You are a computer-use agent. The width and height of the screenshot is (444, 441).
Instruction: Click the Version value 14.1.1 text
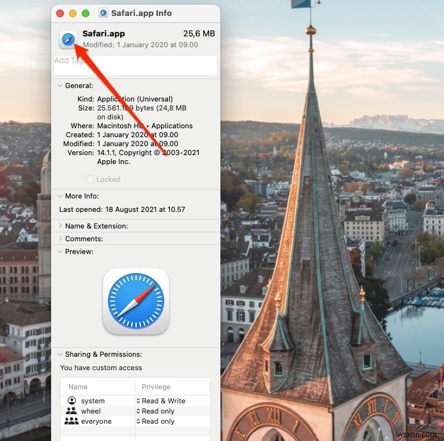[x=148, y=157]
